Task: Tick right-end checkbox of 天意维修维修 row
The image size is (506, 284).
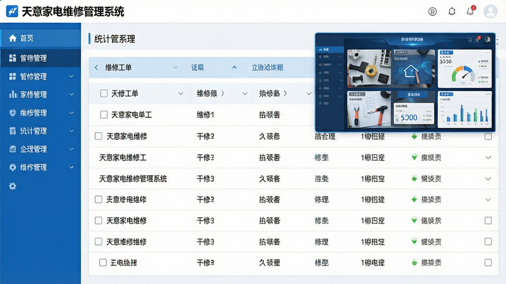Action: click(488, 242)
